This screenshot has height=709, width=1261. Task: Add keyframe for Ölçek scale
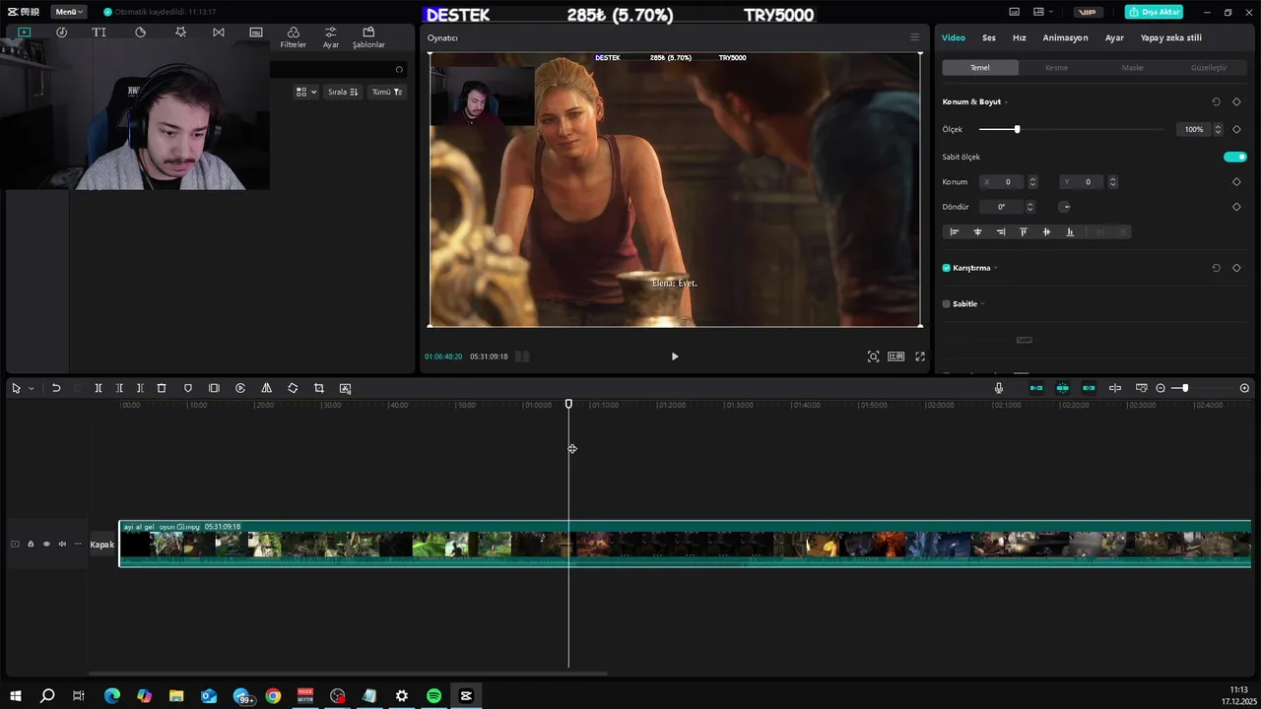pos(1236,129)
